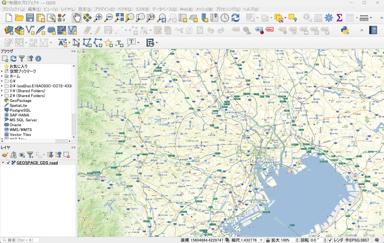This screenshot has height=243, width=384.
Task: Click the EPSG:3857 CRS button
Action: coord(357,240)
